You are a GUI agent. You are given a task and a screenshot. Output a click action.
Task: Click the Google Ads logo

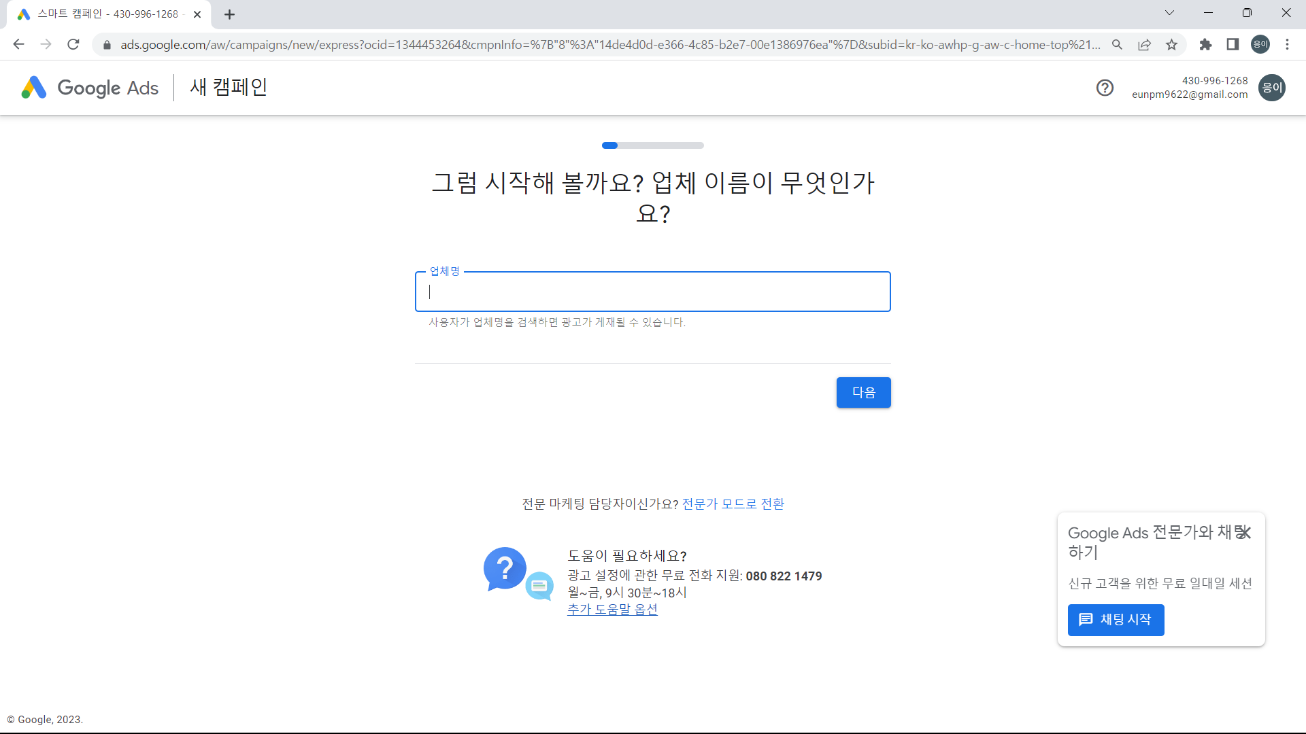pos(89,88)
